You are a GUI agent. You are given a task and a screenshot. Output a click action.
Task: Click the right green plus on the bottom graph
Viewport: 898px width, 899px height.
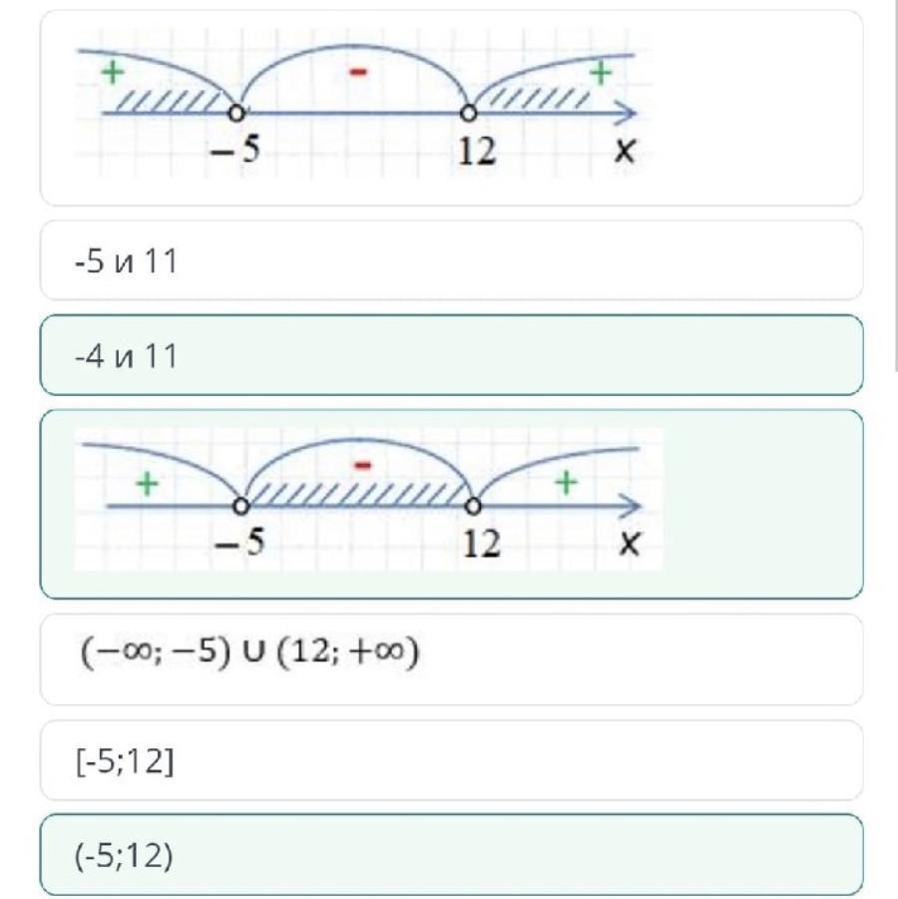coord(567,482)
